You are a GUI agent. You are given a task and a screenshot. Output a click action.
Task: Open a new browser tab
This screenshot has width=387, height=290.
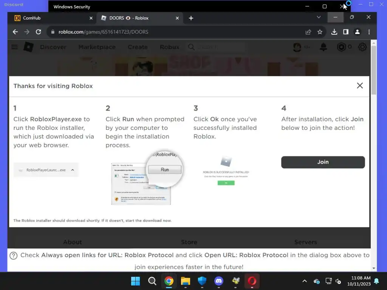click(191, 18)
